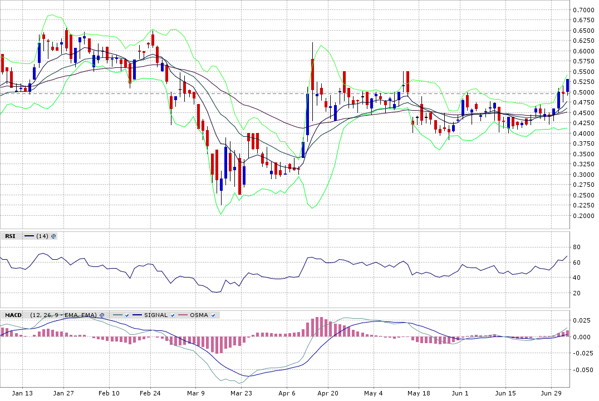Open the MACD indicator settings icon
The width and height of the screenshot is (599, 401).
(x=102, y=315)
